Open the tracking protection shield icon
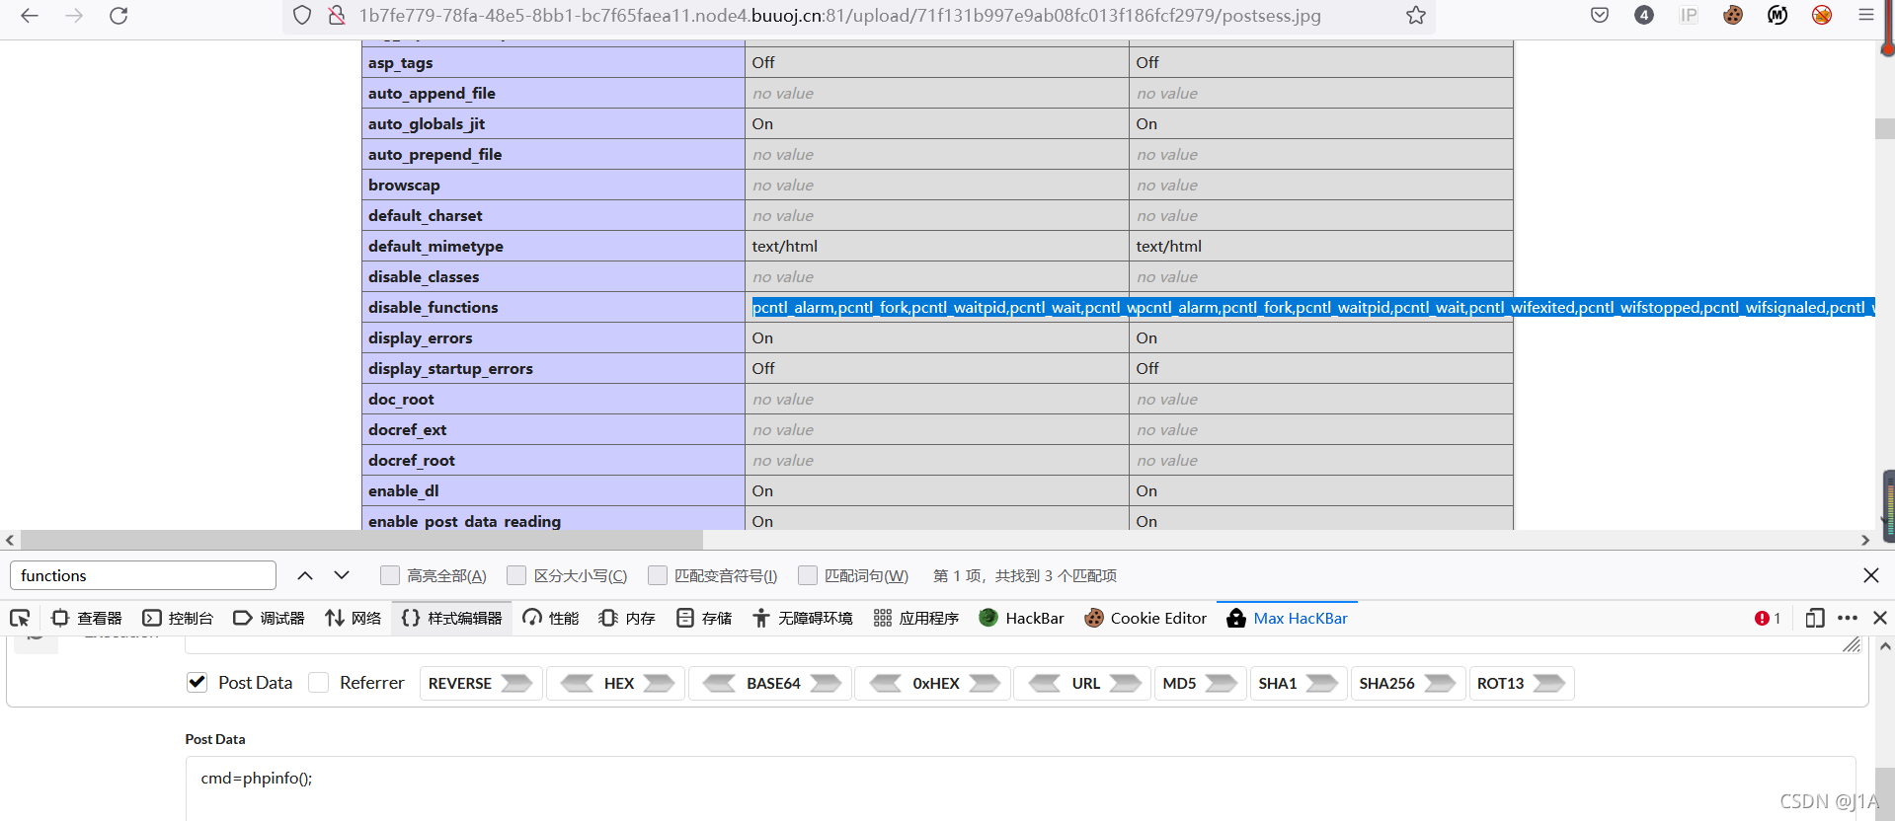The width and height of the screenshot is (1895, 821). pos(302,15)
